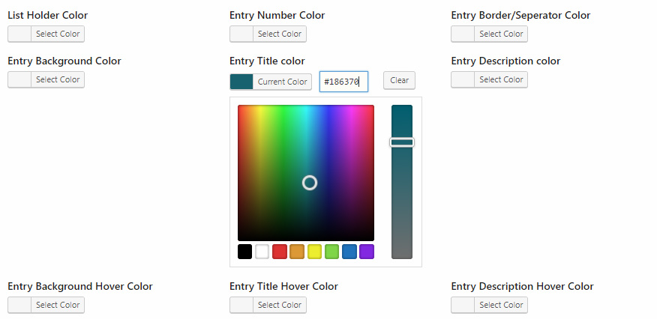Screen dimensions: 657x319
Task: Pick the orange palette swatch
Action: [x=297, y=252]
